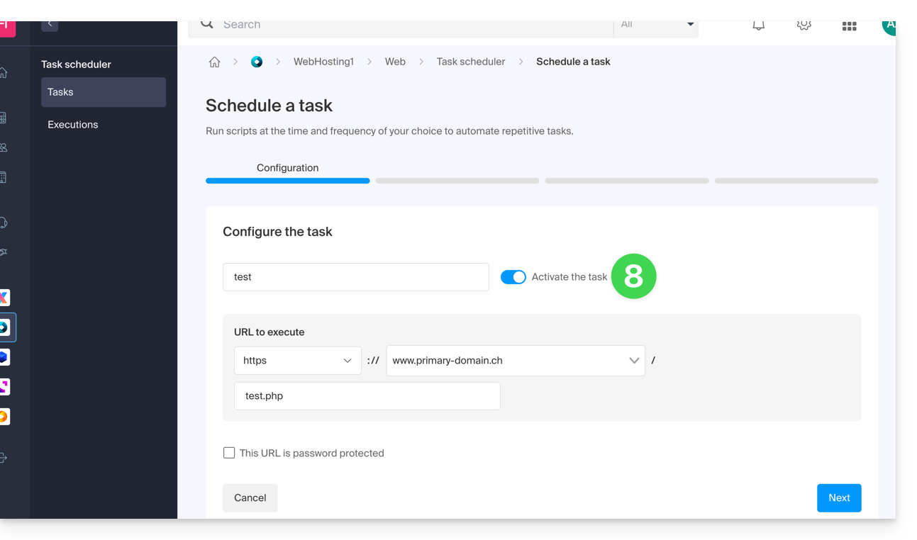The height and width of the screenshot is (540, 917).
Task: Open Executions in the sidebar menu
Action: pyautogui.click(x=73, y=125)
